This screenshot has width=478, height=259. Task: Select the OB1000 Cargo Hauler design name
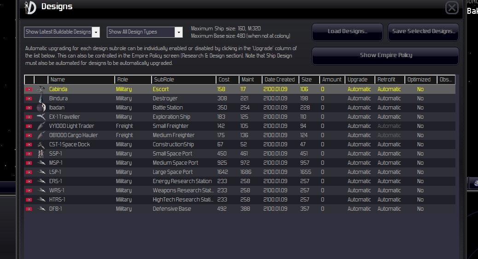tap(74, 135)
